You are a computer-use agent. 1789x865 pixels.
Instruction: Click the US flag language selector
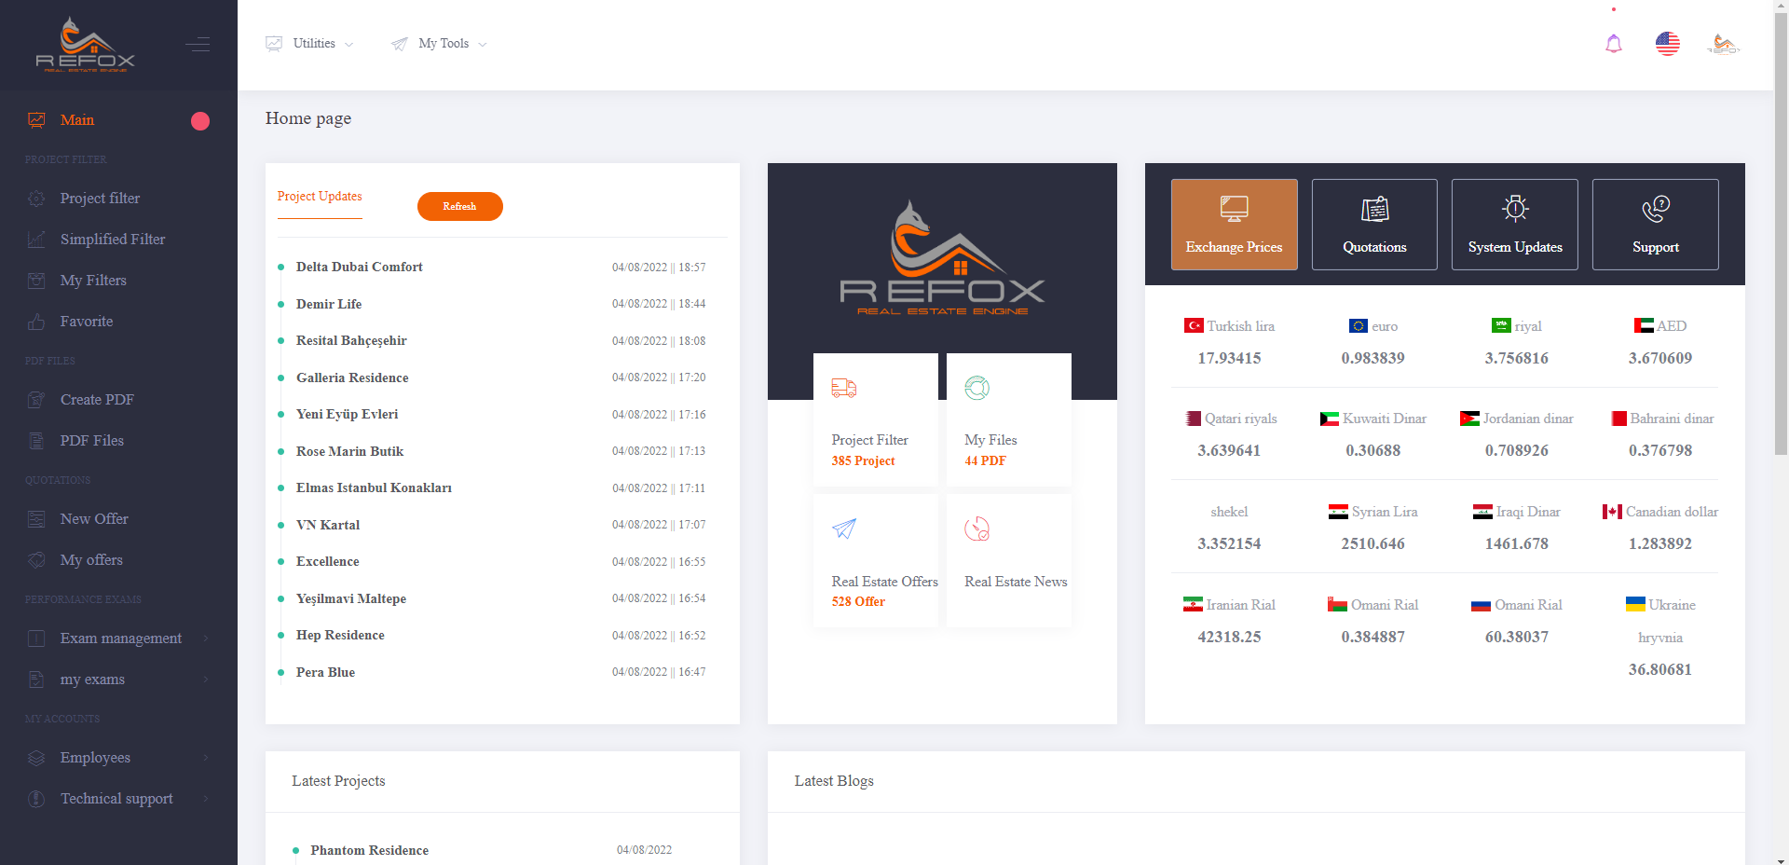click(1668, 43)
